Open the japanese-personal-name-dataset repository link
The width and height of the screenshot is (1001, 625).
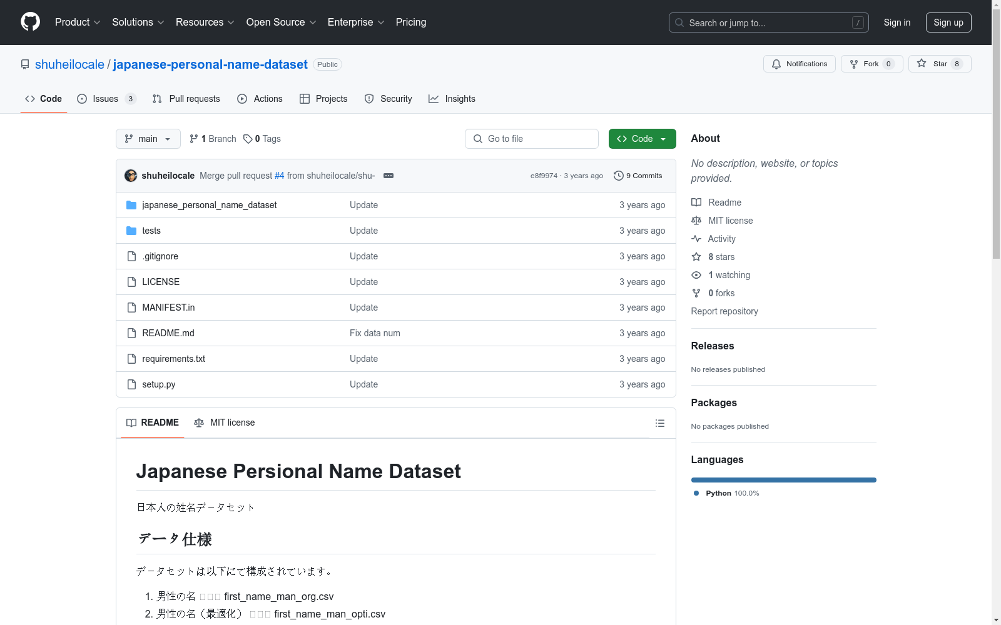tap(210, 64)
